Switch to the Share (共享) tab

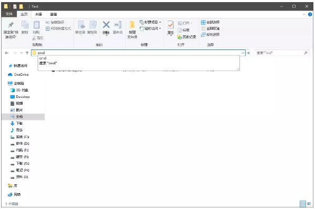[38, 14]
